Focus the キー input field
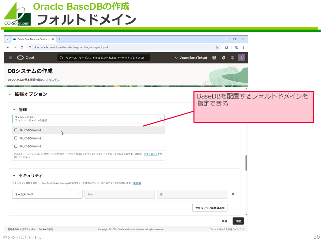This screenshot has height=242, width=323. (x=120, y=194)
